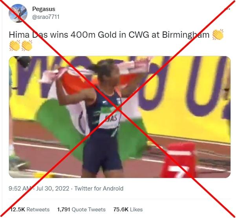
Task: Open the Pegasus profile avatar
Action: (x=18, y=13)
